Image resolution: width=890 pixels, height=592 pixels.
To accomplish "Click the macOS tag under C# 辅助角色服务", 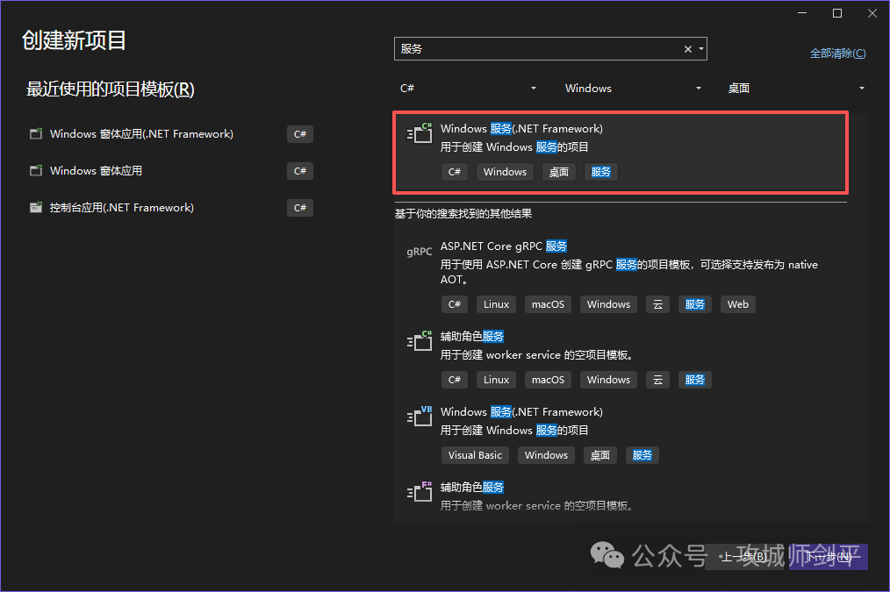I will pyautogui.click(x=548, y=380).
